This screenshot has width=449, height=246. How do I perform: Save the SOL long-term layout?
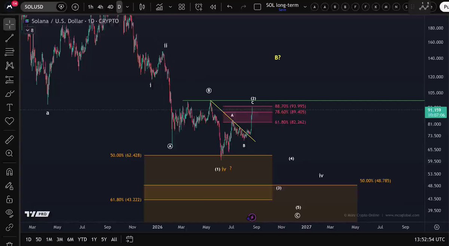[x=282, y=10]
